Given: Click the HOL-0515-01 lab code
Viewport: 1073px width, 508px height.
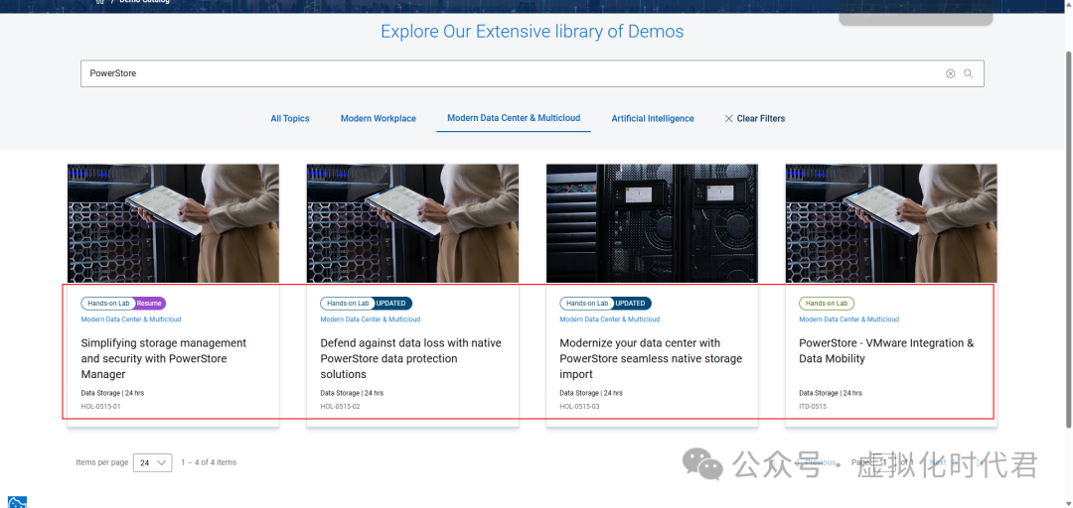Looking at the screenshot, I should pyautogui.click(x=100, y=406).
